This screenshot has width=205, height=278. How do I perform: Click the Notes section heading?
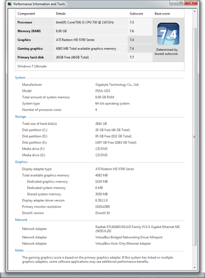pos(19,250)
